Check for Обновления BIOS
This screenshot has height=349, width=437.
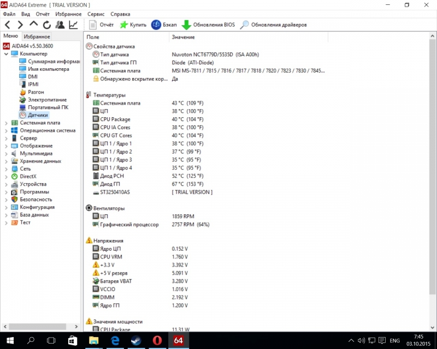pos(208,25)
